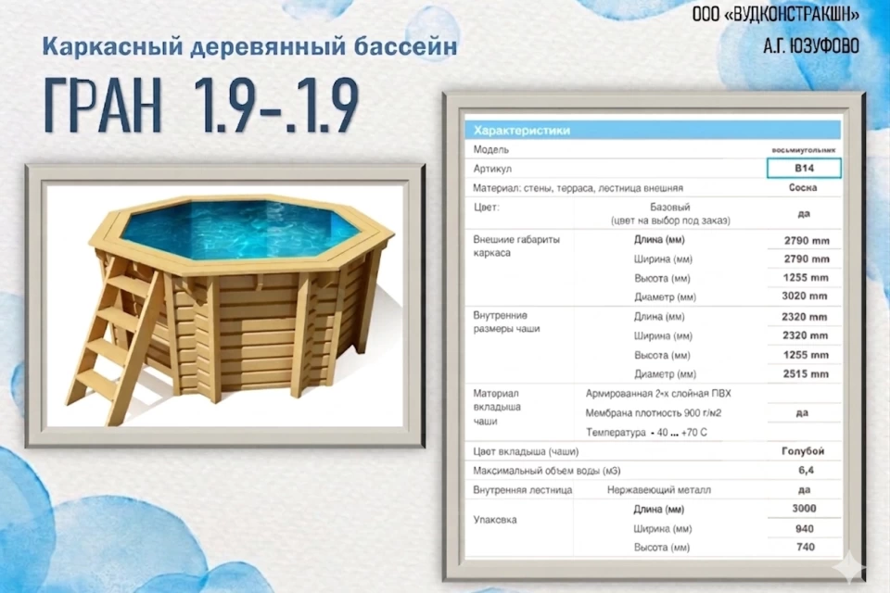890x593 pixels.
Task: Select "Армированная 2-х слойная ПВХ"
Action: [658, 393]
